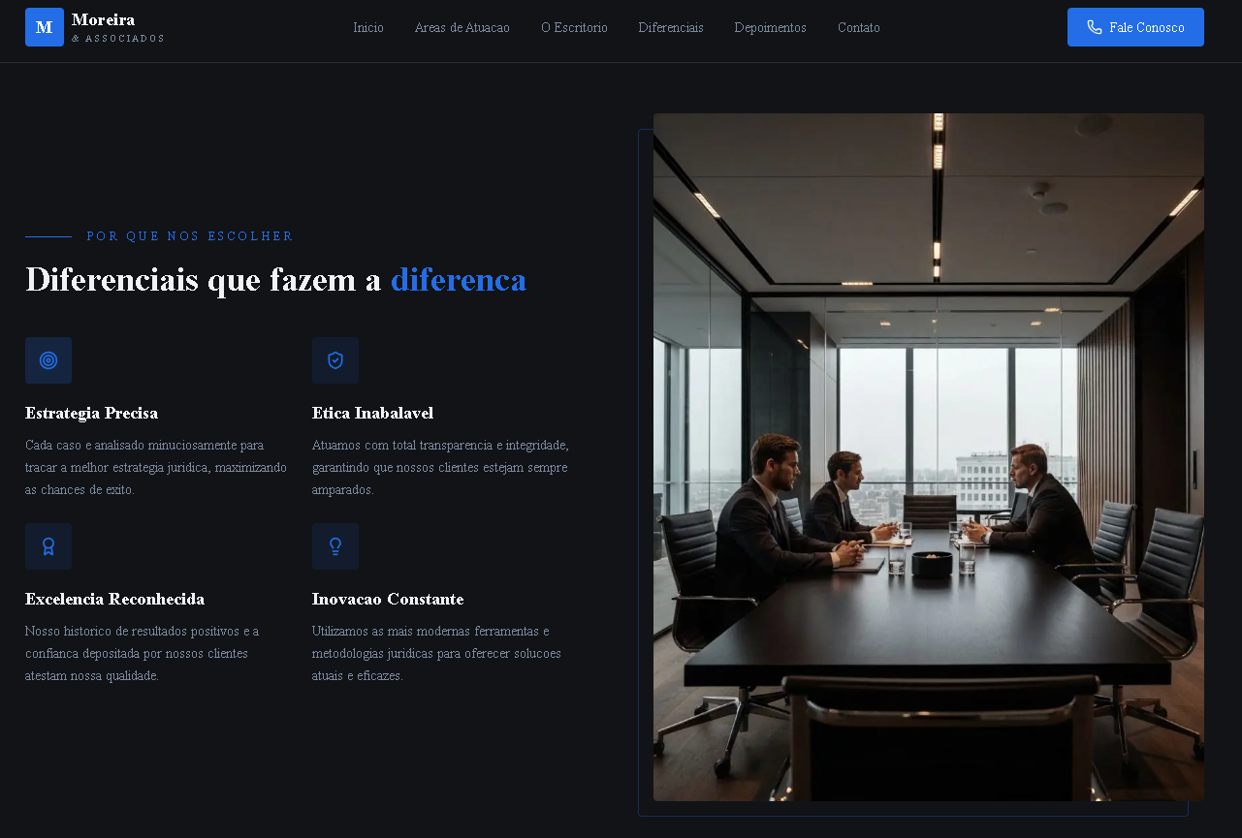Click the target icon above Estrategia Precisa
Screen dimensions: 1242x838
[48, 360]
